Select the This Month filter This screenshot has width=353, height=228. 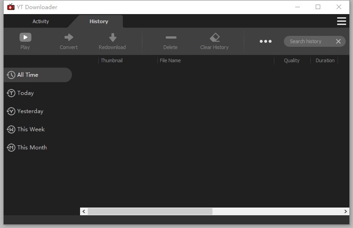32,148
